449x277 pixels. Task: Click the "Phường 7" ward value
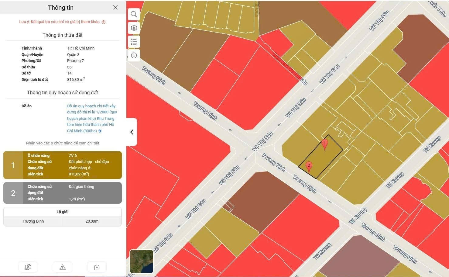(x=75, y=61)
